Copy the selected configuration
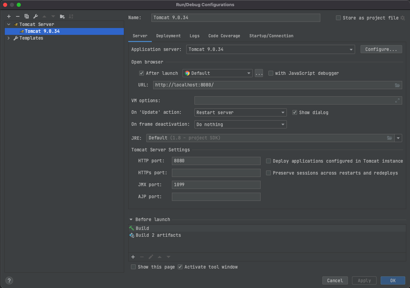Viewport: 410px width, 288px height. [x=27, y=16]
